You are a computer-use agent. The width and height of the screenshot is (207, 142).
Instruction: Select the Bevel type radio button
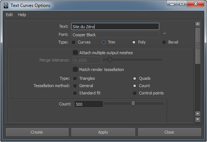(164, 42)
